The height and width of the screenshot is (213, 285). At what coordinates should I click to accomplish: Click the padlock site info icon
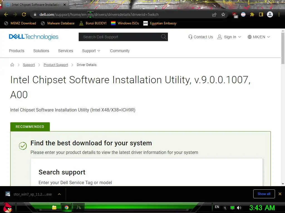tap(35, 14)
